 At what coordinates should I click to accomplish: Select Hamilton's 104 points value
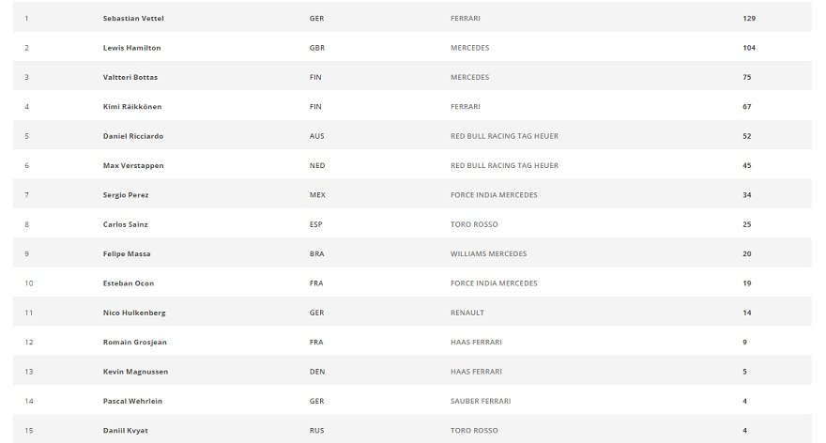click(749, 48)
